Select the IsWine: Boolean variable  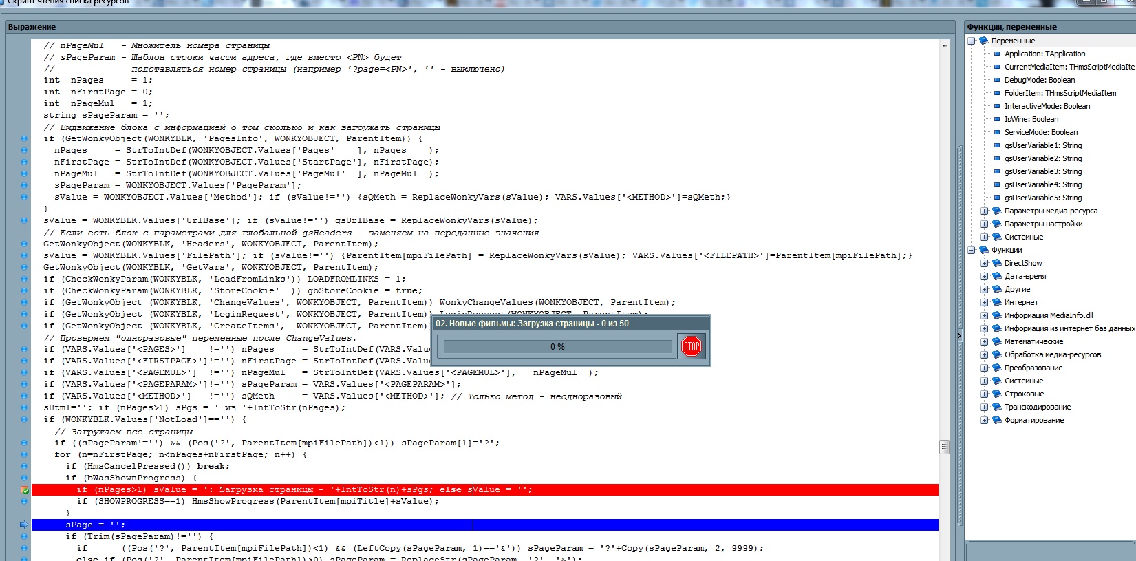1031,119
